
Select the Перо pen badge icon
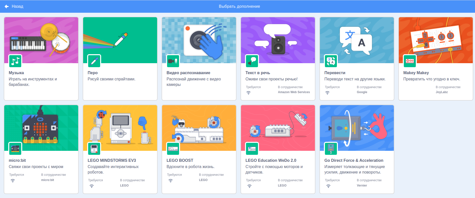(x=94, y=61)
